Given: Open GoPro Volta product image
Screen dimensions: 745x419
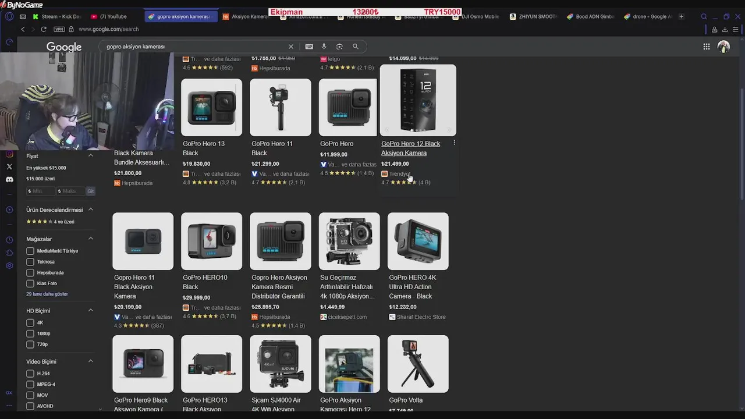Looking at the screenshot, I should [418, 364].
